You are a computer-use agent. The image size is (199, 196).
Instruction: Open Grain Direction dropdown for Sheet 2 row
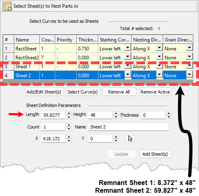pos(189,74)
